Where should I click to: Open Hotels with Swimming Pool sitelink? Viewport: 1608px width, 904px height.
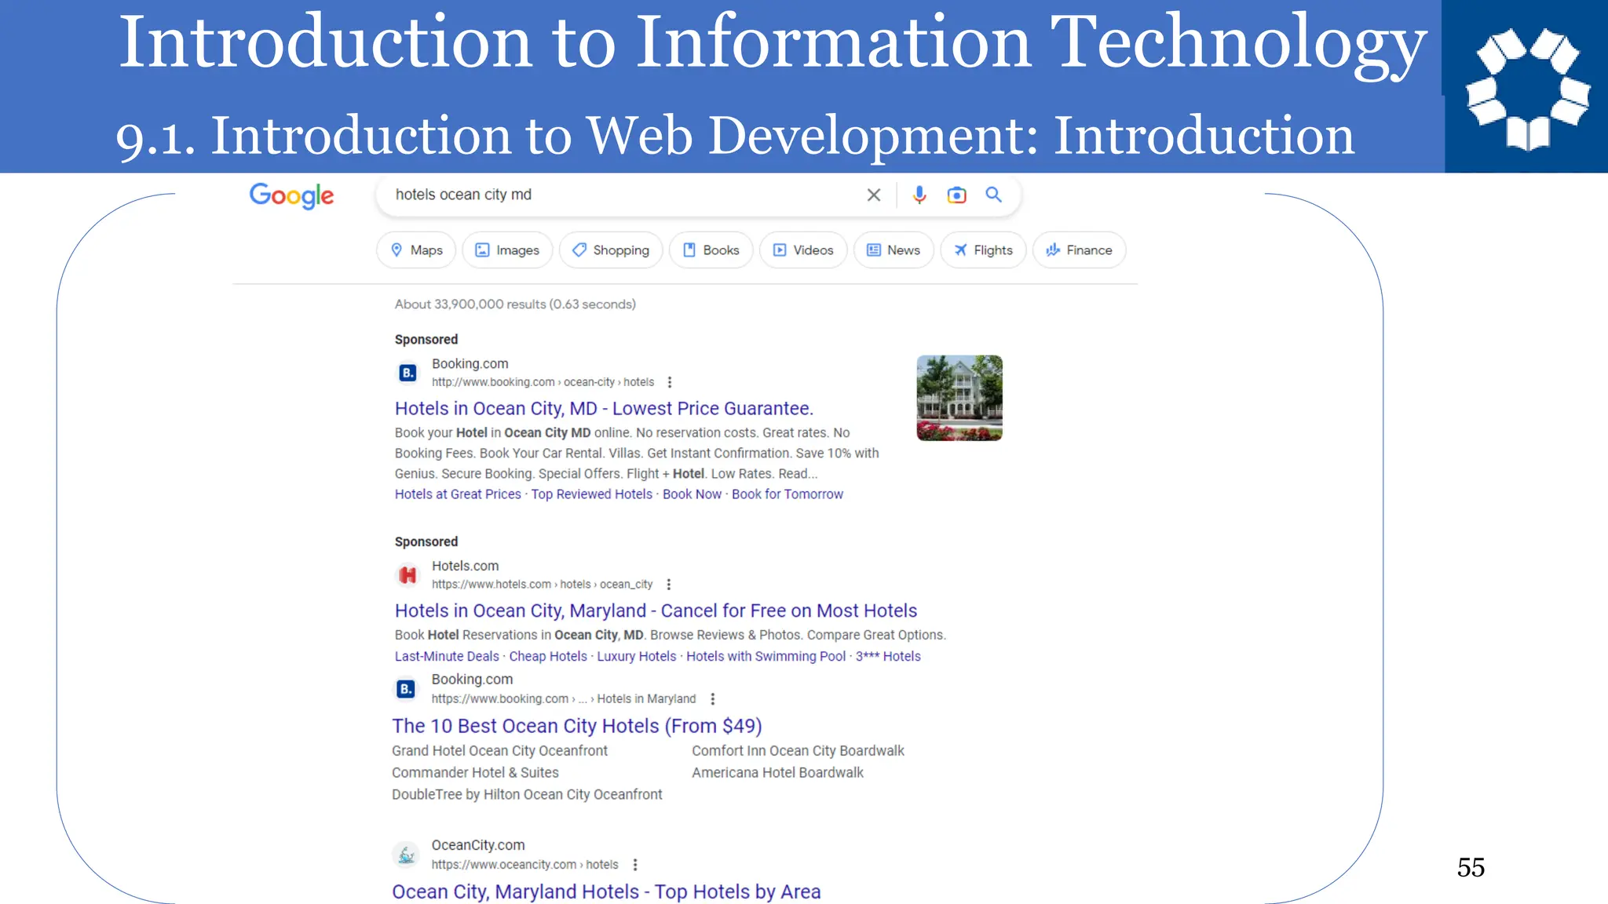pyautogui.click(x=766, y=657)
